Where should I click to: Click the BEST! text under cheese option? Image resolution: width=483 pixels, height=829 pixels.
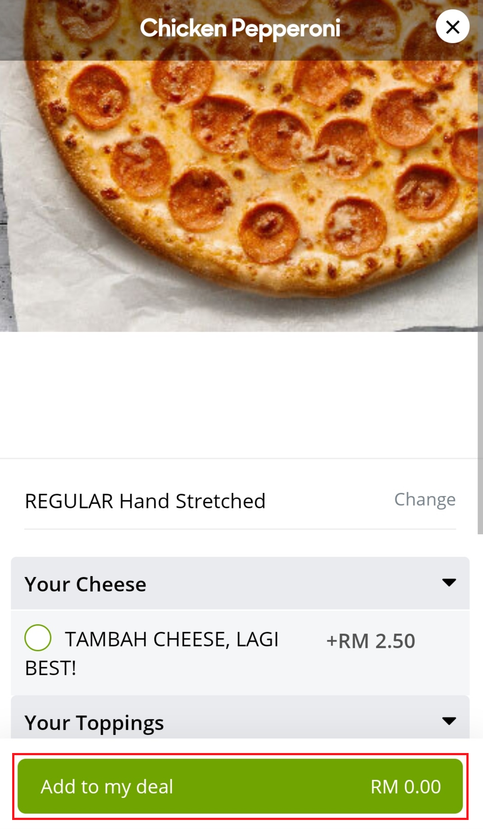pos(50,668)
